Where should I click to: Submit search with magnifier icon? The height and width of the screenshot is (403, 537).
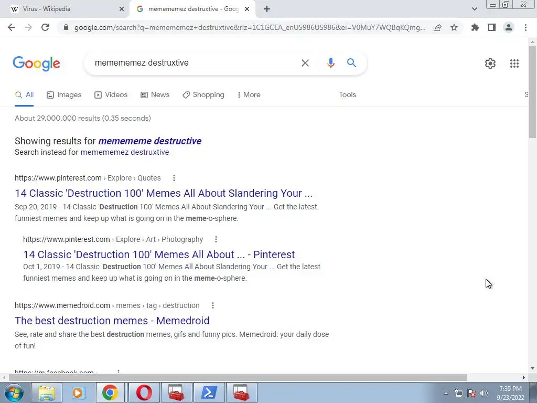[x=351, y=63]
